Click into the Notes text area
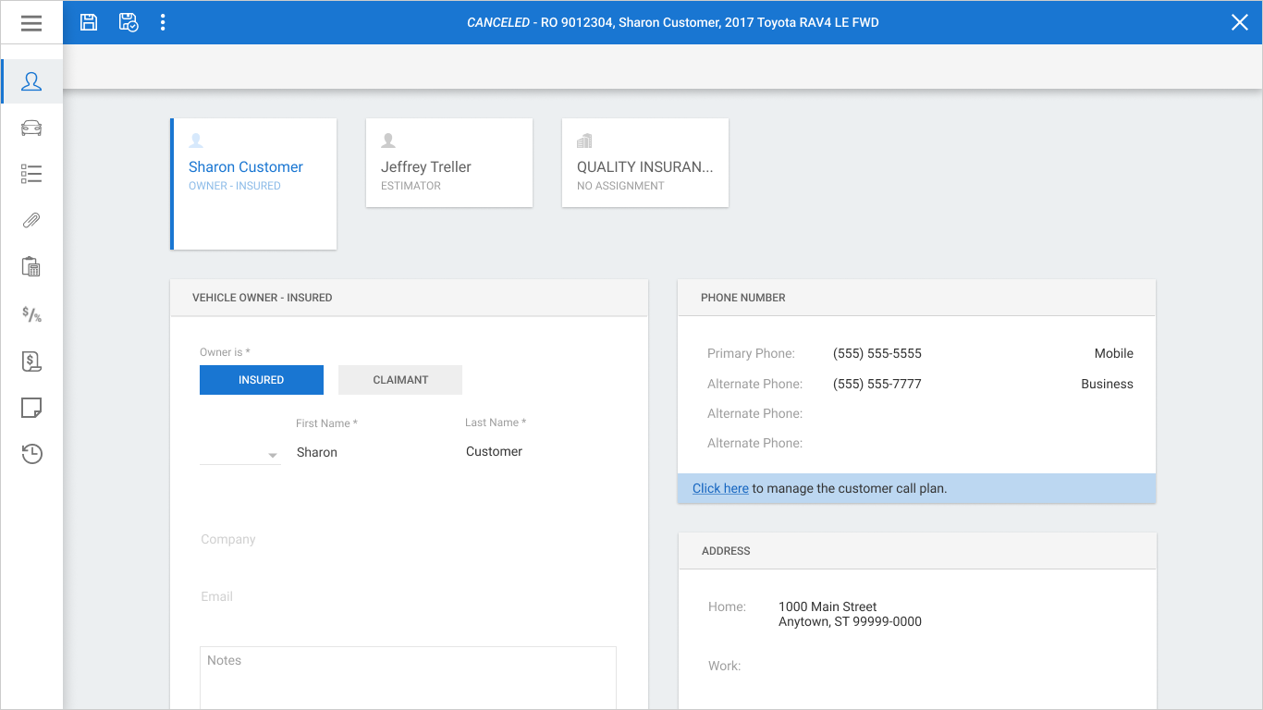This screenshot has width=1263, height=710. point(408,678)
